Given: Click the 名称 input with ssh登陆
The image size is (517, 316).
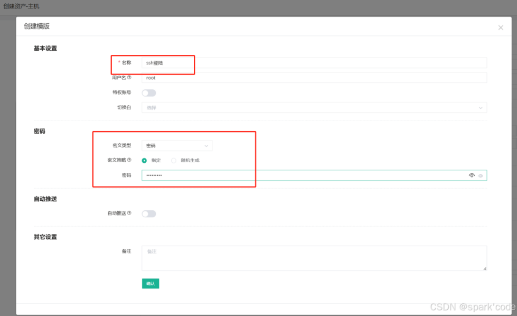Looking at the screenshot, I should click(x=314, y=63).
